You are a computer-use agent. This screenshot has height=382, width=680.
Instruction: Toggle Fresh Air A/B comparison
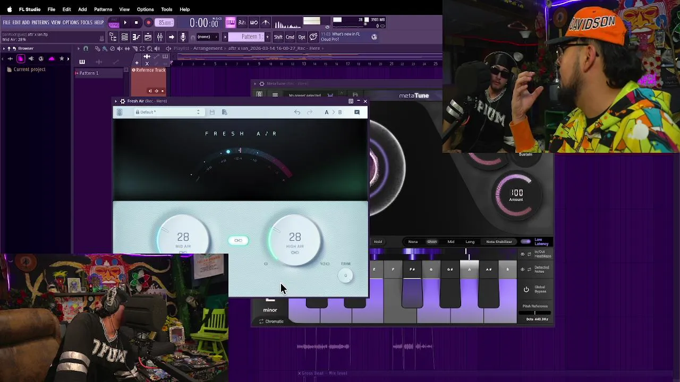pyautogui.click(x=333, y=112)
